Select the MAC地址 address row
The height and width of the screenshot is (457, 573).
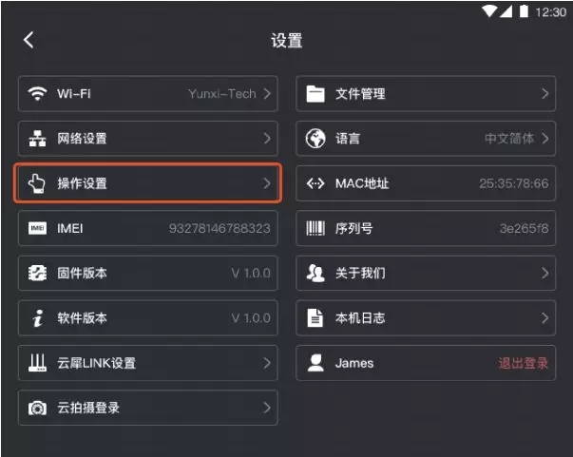426,183
